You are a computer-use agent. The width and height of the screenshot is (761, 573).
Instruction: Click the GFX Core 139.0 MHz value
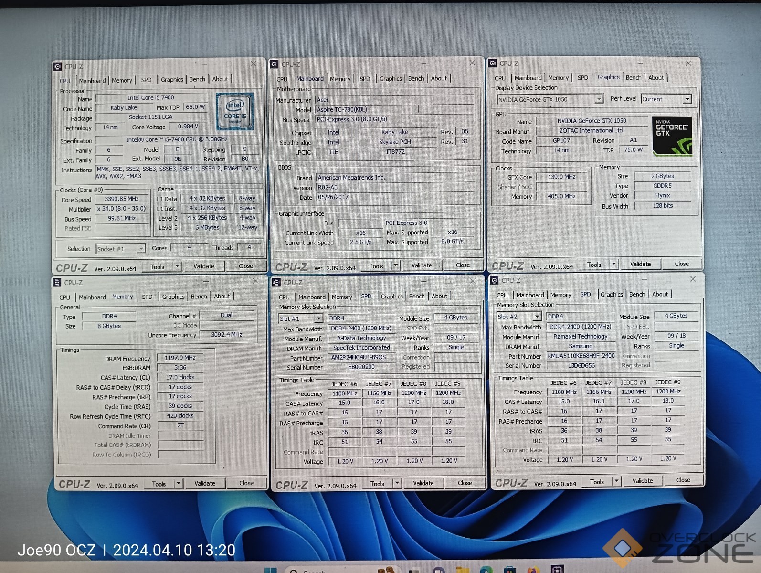[x=561, y=177]
